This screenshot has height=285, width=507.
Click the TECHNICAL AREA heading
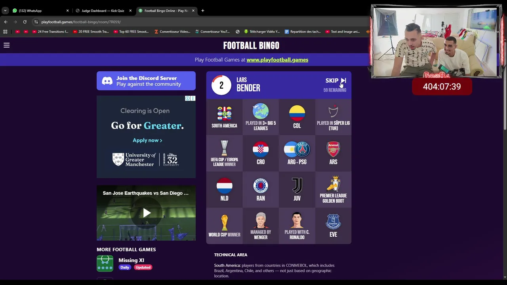tap(231, 255)
